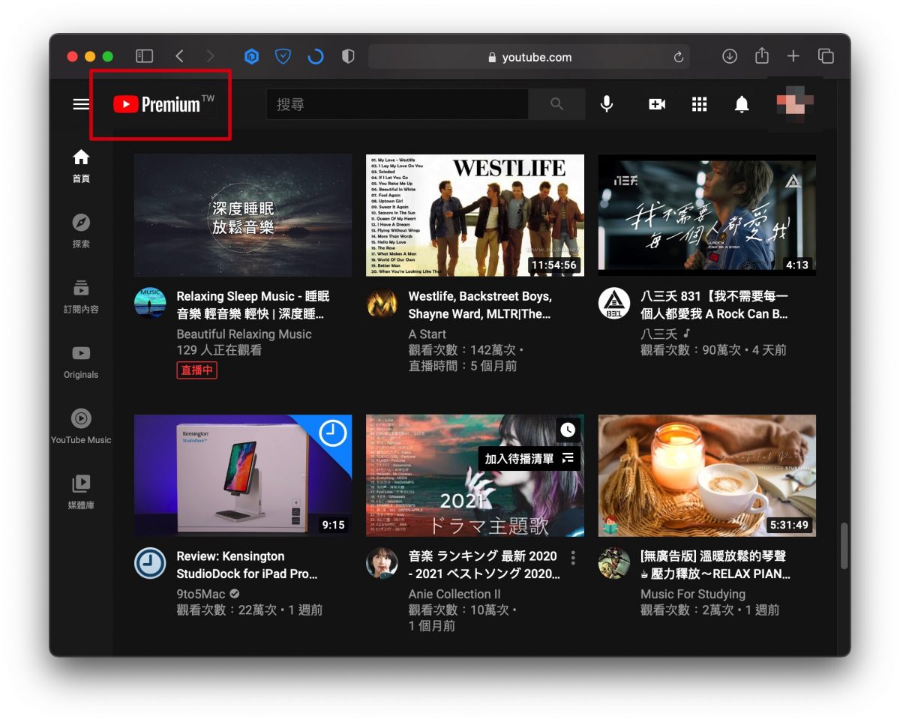Click 八三夭 channel avatar
Screen dimensions: 900x722
tap(614, 303)
